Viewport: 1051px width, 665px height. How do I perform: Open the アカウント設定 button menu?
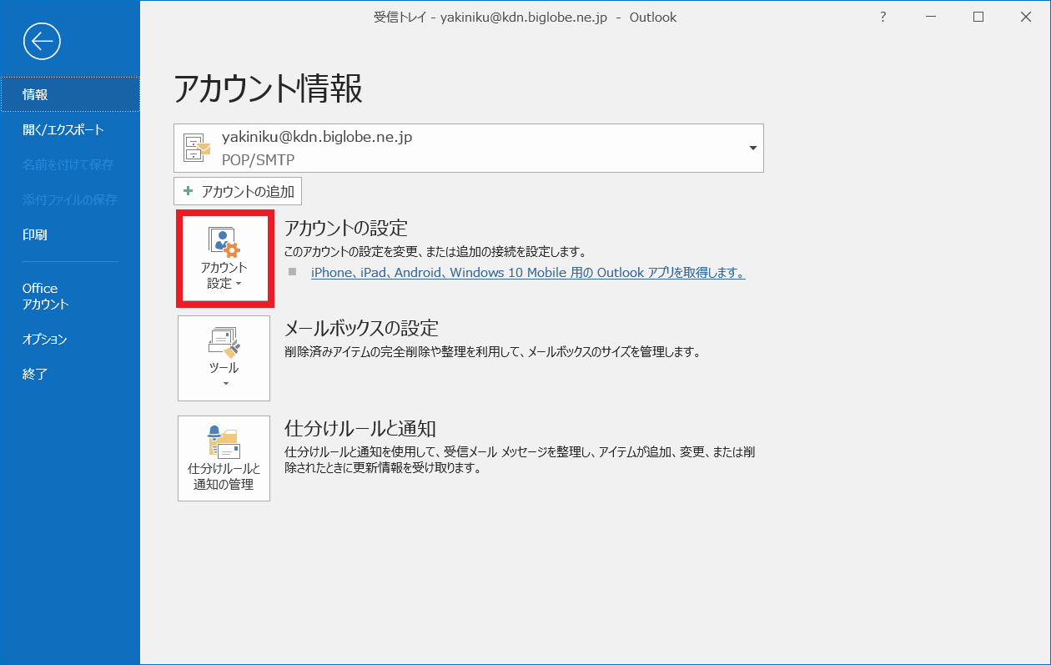224,259
